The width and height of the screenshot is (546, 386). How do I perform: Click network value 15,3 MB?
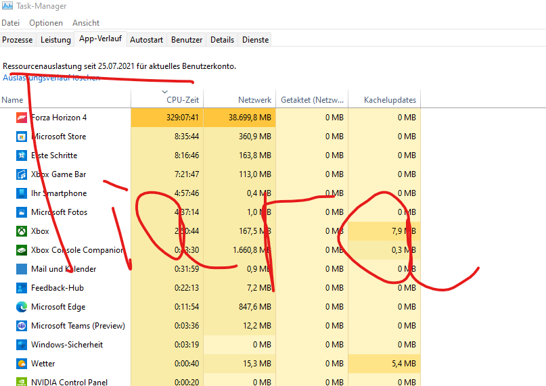[257, 364]
